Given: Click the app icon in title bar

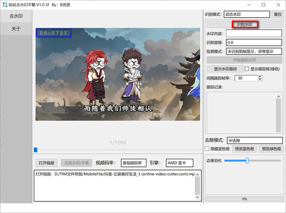Looking at the screenshot, I should (4, 5).
